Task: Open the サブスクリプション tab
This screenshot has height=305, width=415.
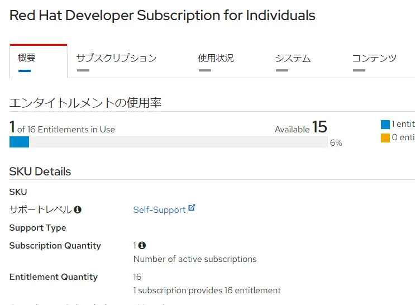Action: (x=116, y=58)
